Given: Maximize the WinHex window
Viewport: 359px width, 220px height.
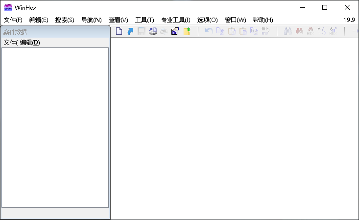Looking at the screenshot, I should click(325, 7).
